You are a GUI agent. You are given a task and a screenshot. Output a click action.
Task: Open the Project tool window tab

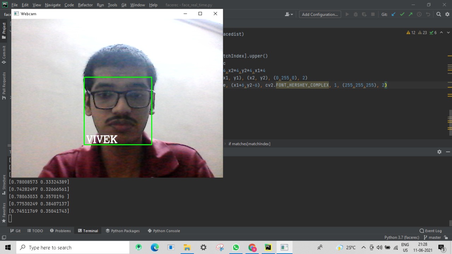coord(4,31)
